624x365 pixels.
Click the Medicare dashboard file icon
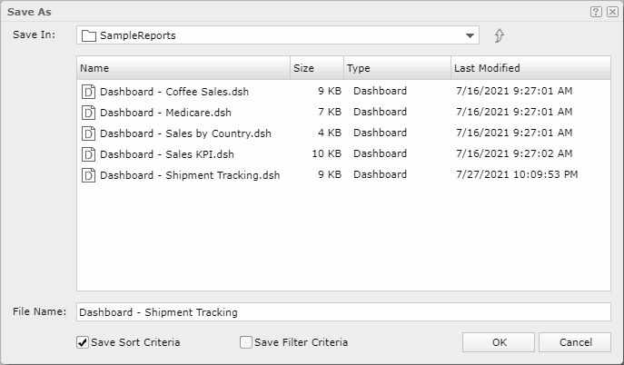coord(89,113)
